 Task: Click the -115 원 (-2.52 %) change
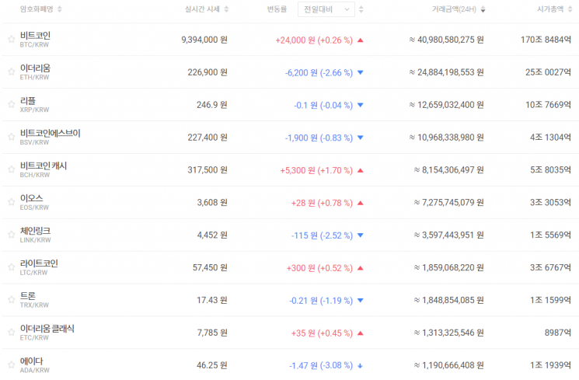click(322, 235)
